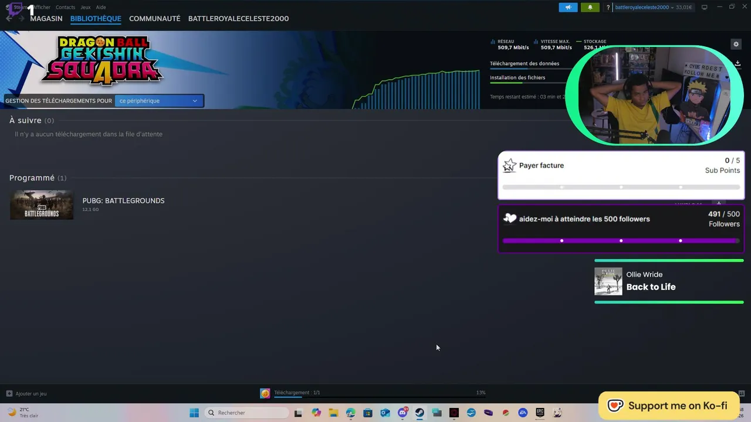The height and width of the screenshot is (422, 751).
Task: Click the RÉSEAU 509,7 Mbit/s readout
Action: tap(510, 45)
